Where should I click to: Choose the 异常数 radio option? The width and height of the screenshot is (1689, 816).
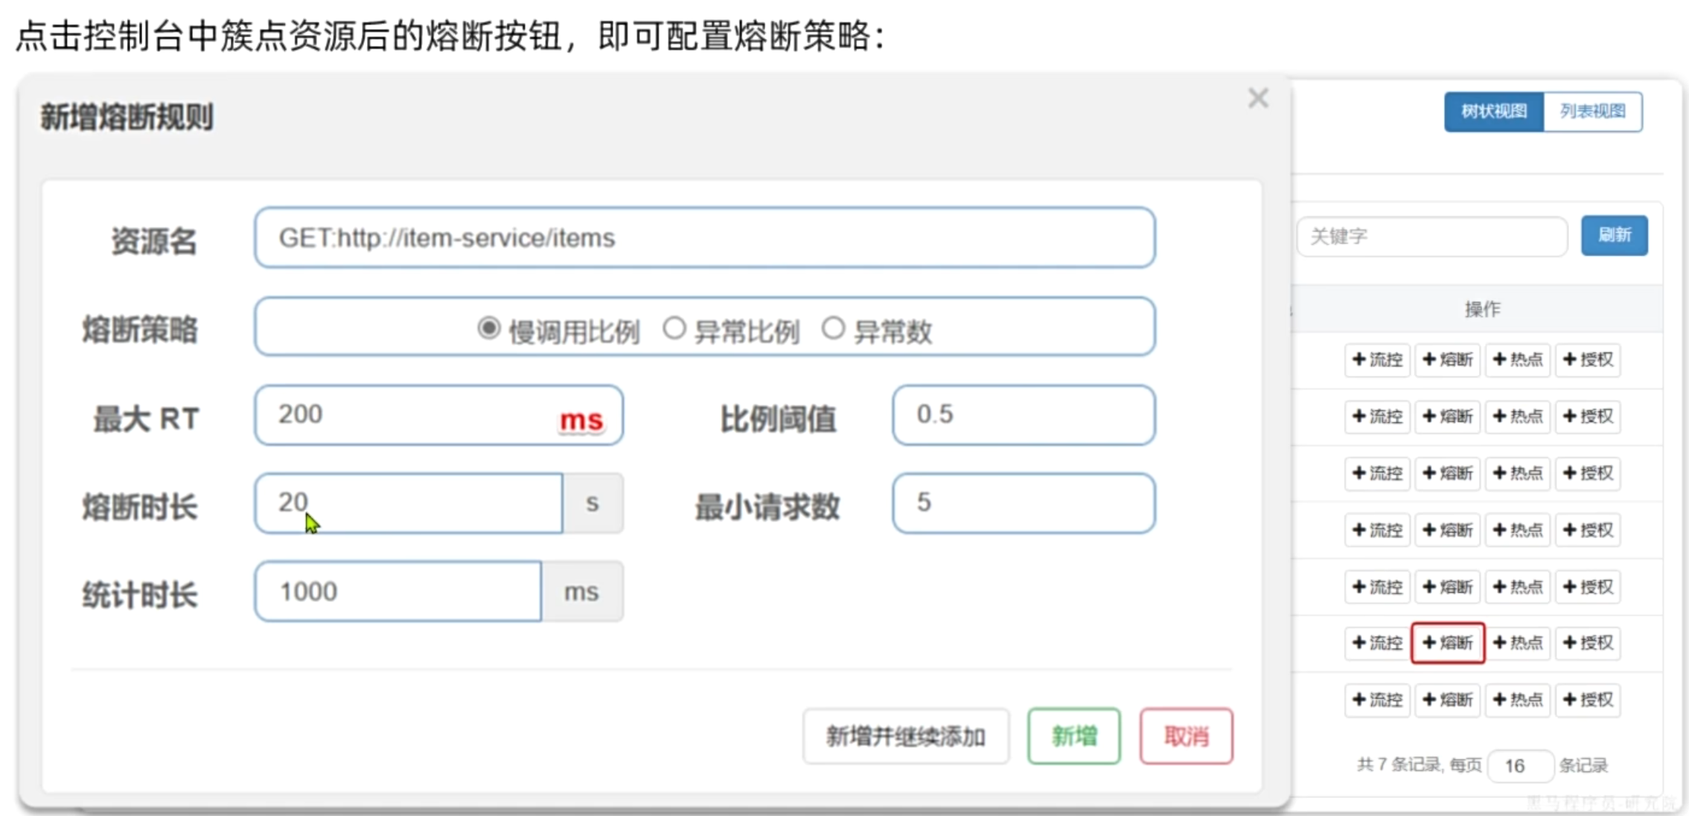(x=833, y=328)
